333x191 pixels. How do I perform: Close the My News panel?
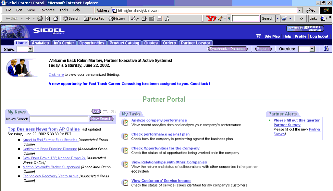tap(113, 111)
